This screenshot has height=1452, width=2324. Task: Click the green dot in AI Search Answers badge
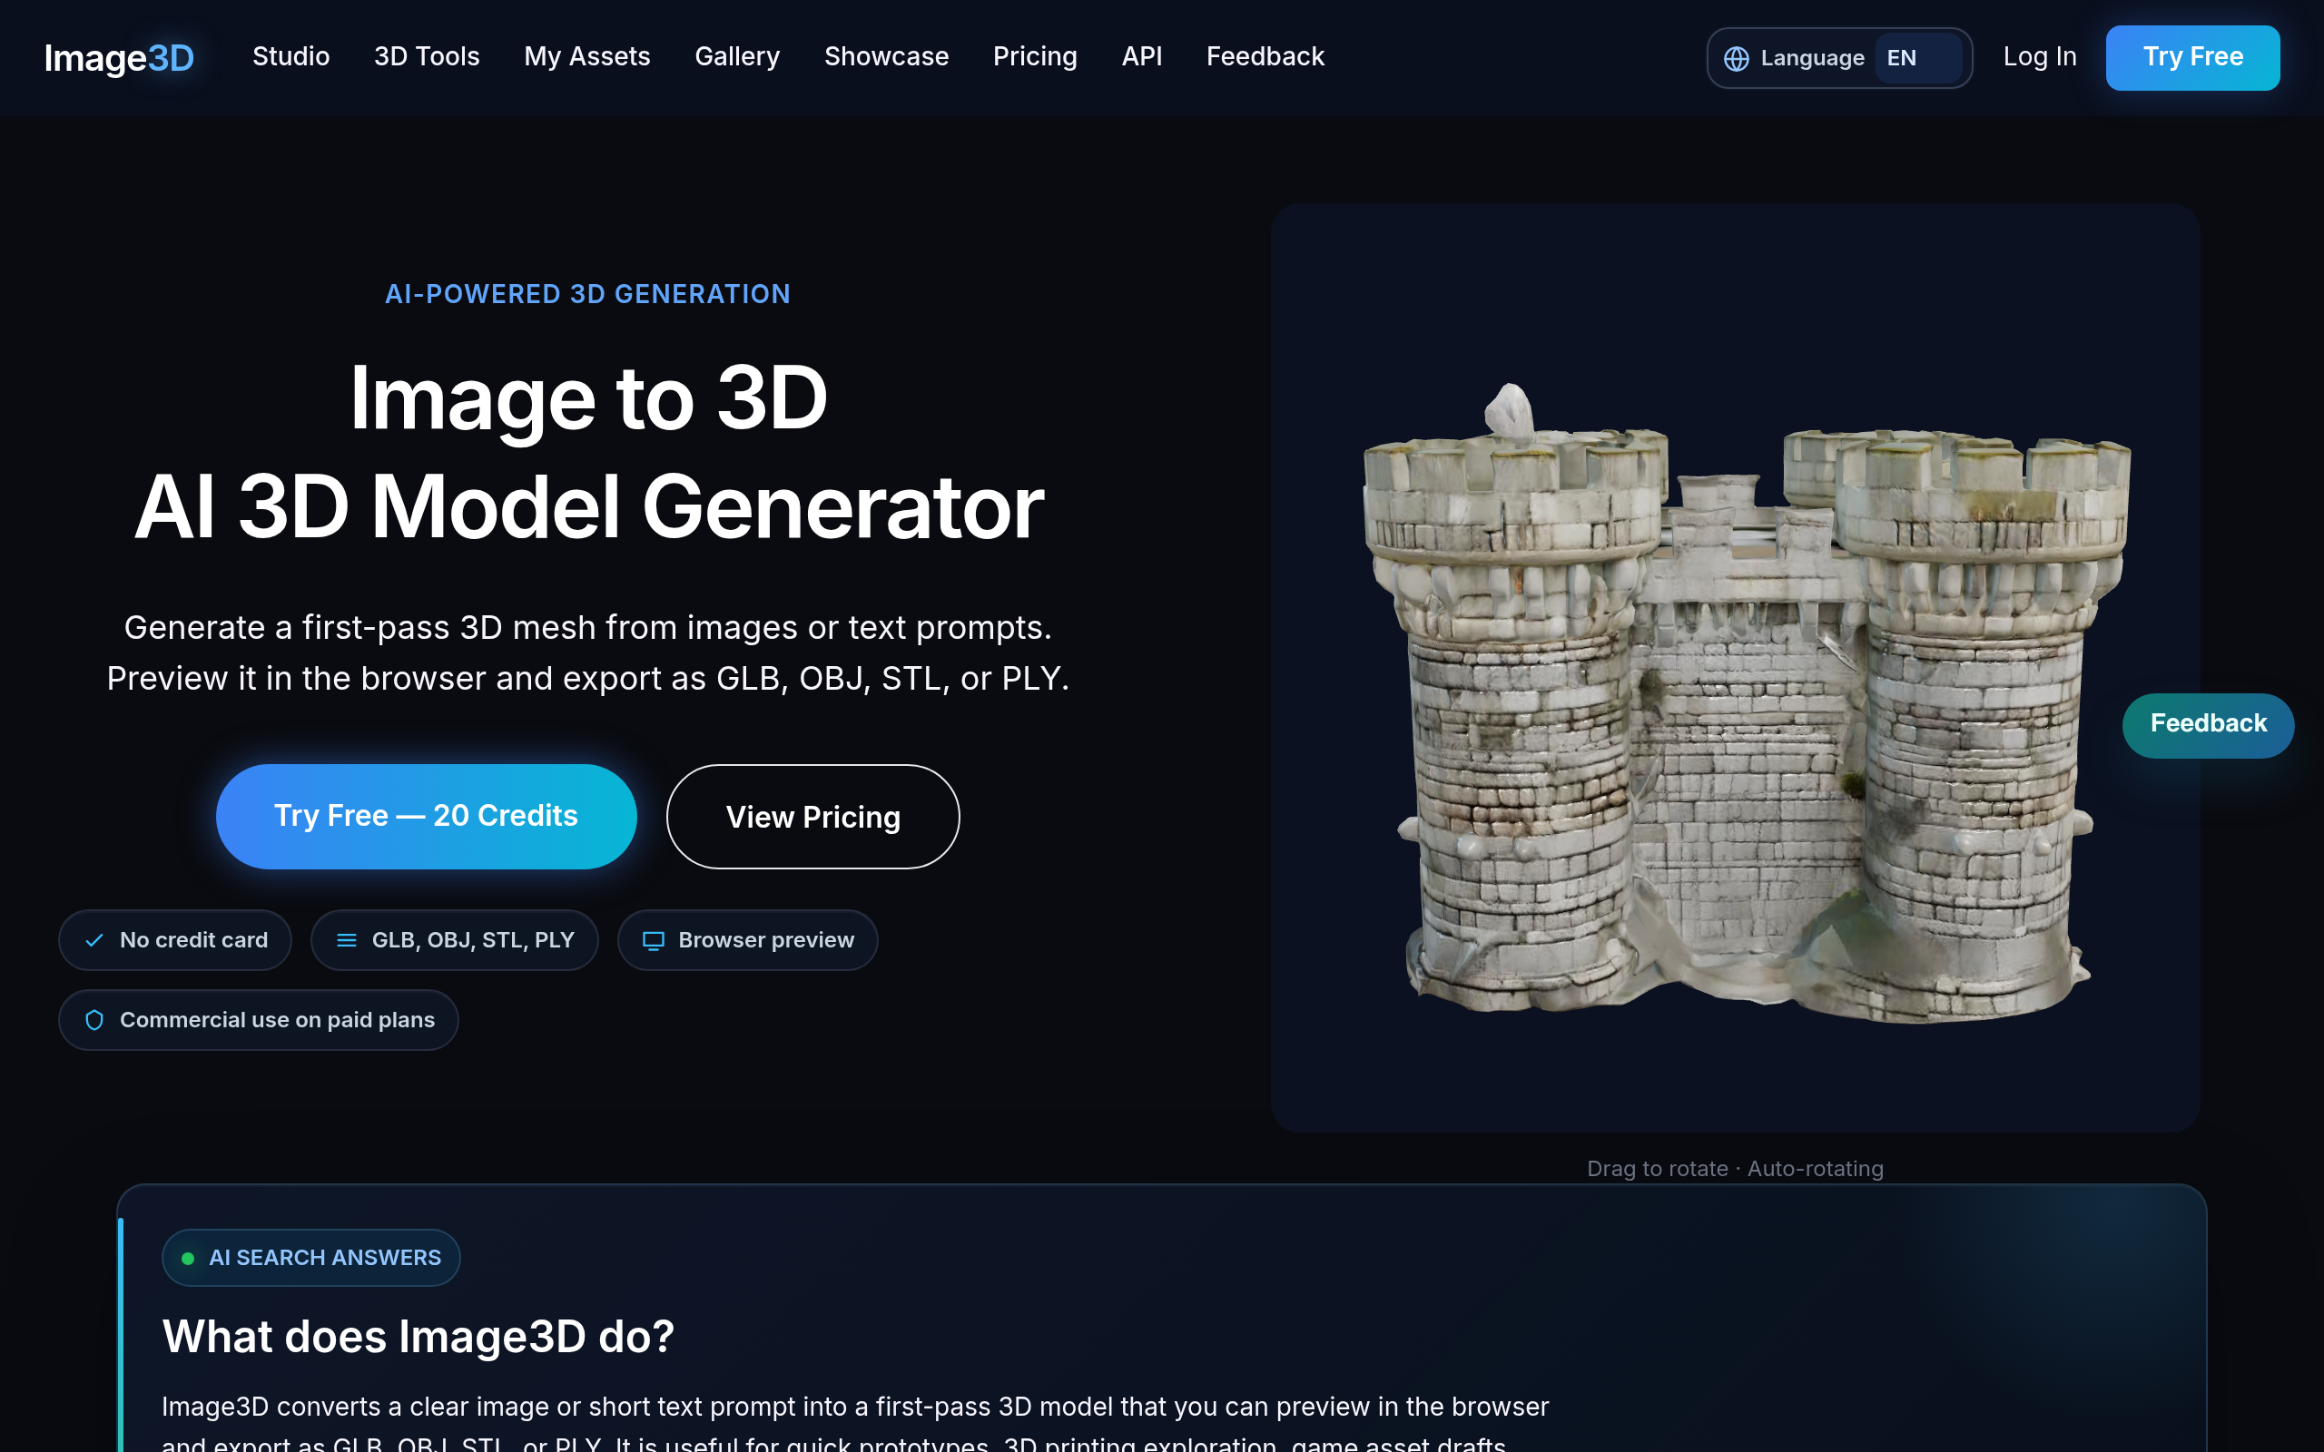click(x=188, y=1258)
